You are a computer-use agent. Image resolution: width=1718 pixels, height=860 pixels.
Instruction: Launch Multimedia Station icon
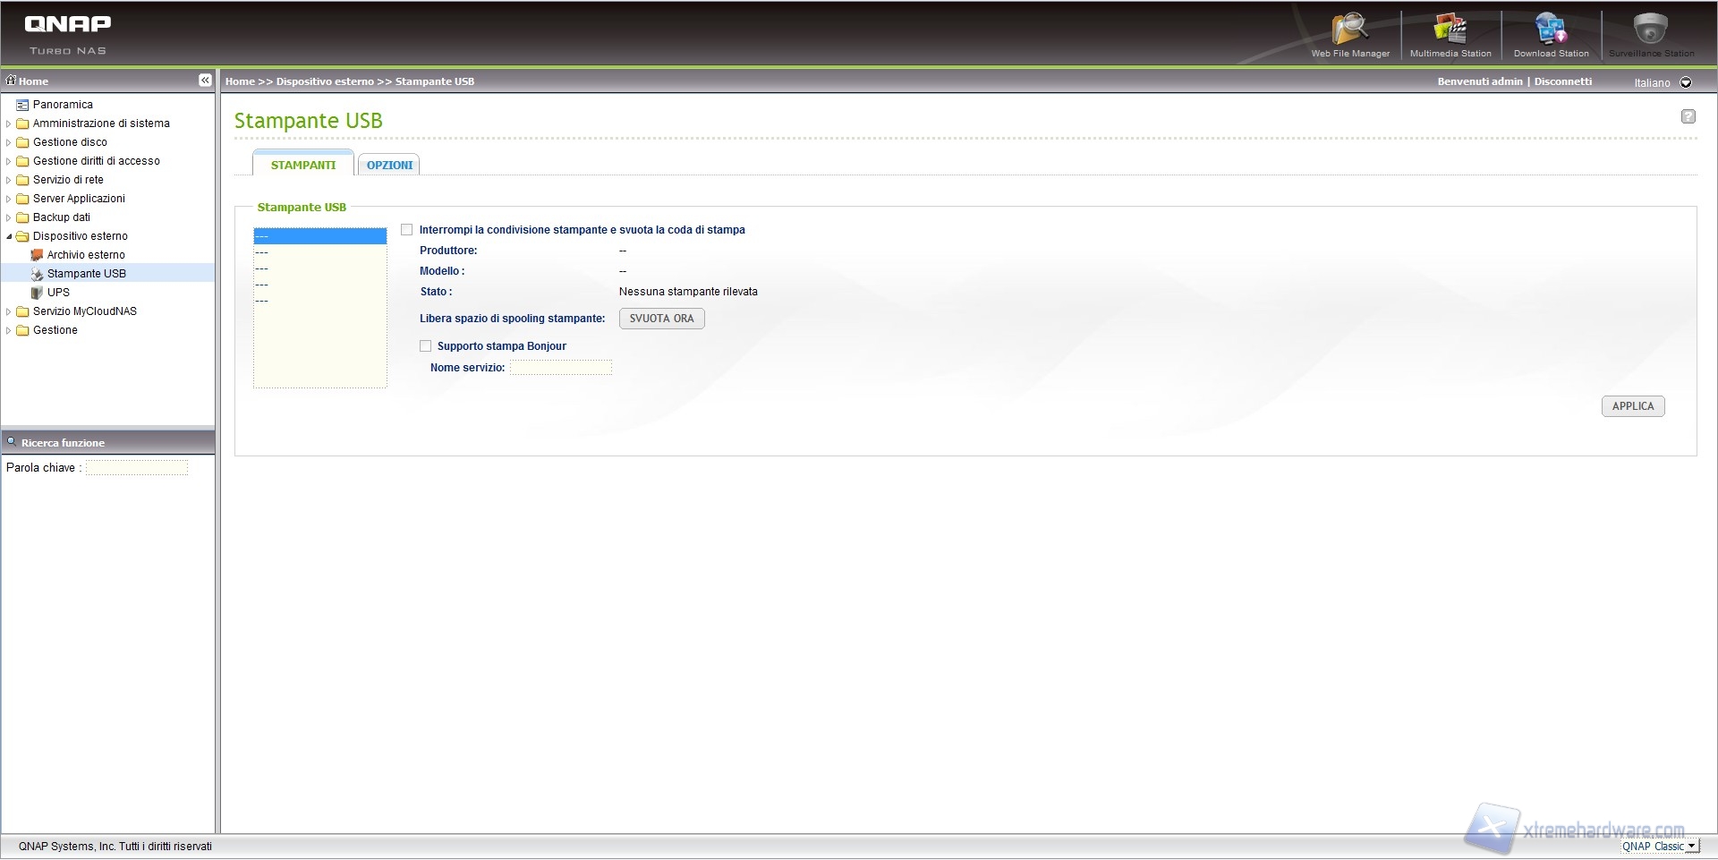pyautogui.click(x=1450, y=30)
